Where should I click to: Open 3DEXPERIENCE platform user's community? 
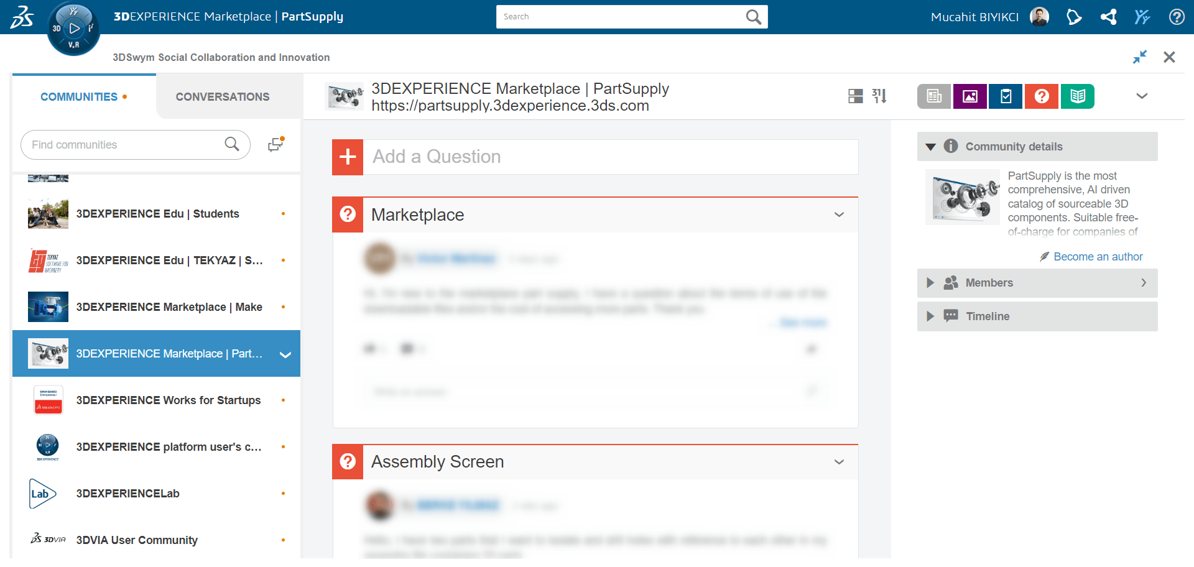[156, 447]
